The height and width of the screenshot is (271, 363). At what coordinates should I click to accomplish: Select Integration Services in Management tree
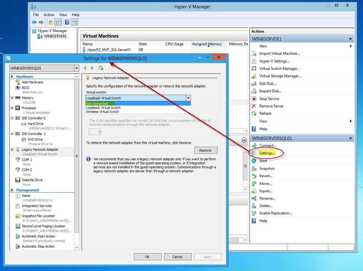(x=37, y=206)
